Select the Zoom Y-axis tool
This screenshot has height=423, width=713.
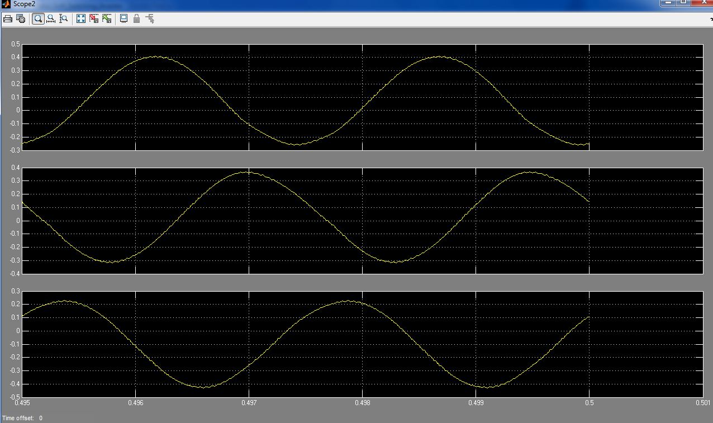(63, 18)
